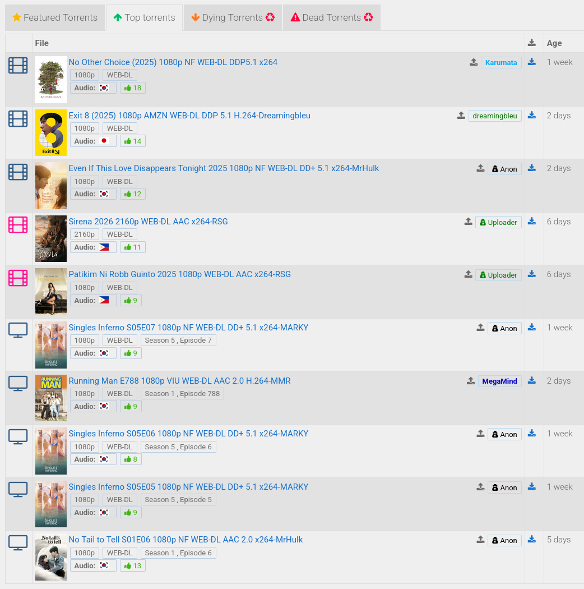Open No Tail to Tell S01E06 link
The width and height of the screenshot is (584, 589).
[x=186, y=540]
